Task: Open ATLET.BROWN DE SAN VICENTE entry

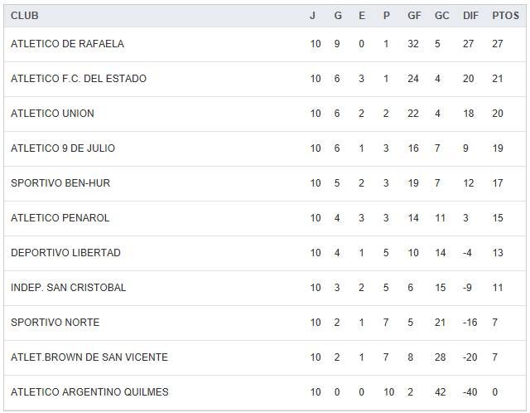Action: 89,357
